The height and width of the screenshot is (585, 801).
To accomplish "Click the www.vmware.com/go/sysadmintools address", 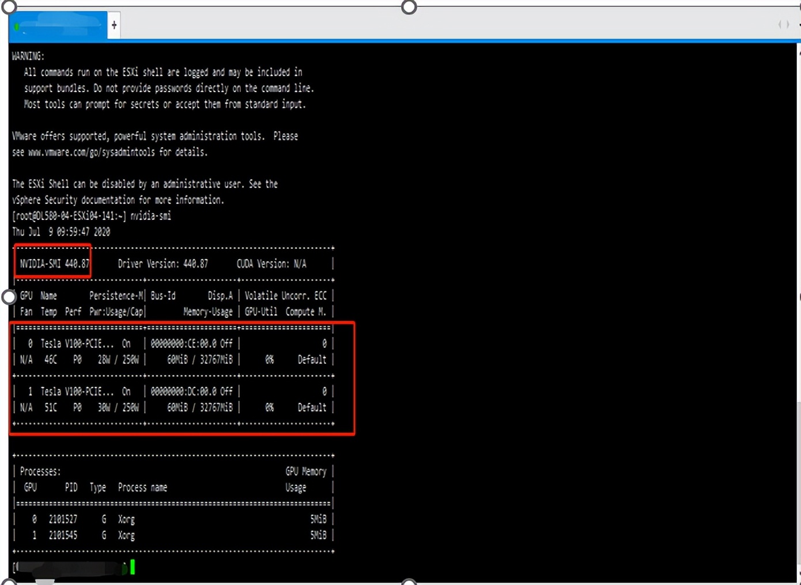I will click(92, 152).
